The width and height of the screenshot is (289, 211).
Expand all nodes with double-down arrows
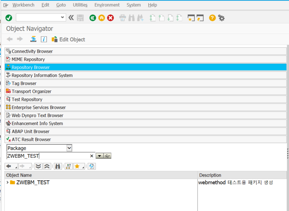(38, 166)
